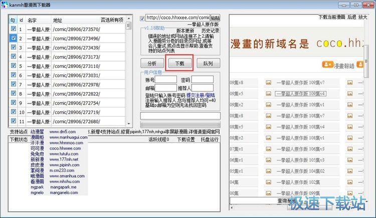Click the browser panel scroll-left arrow
This screenshot has width=376, height=218.
(x=232, y=207)
